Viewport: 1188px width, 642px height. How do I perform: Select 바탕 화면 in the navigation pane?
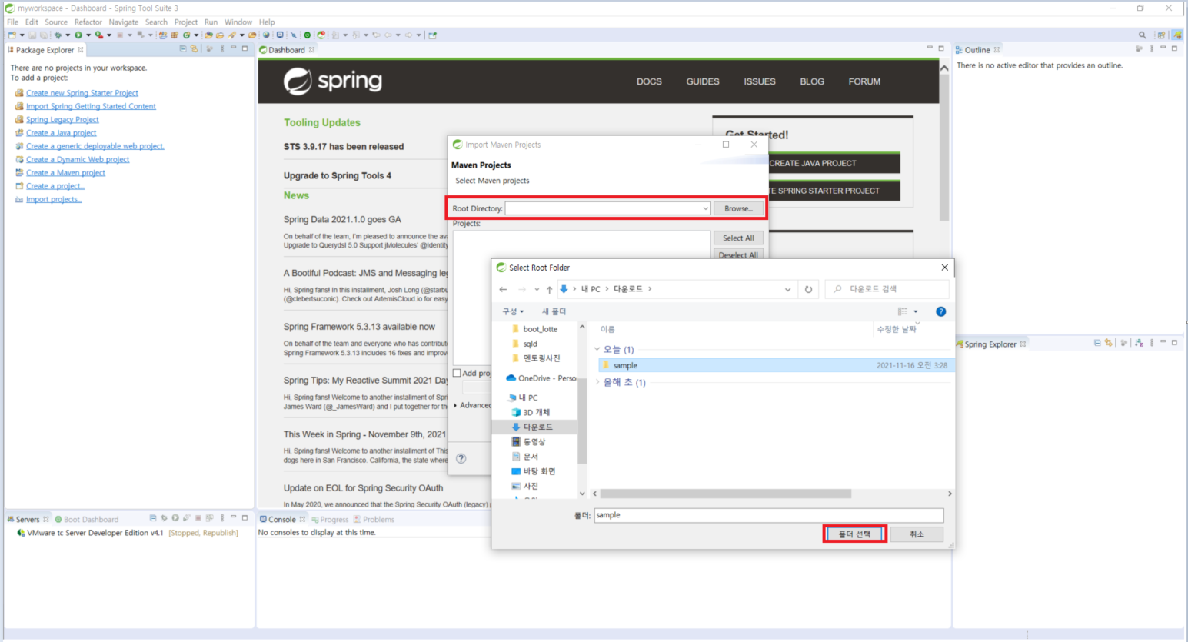pos(539,471)
